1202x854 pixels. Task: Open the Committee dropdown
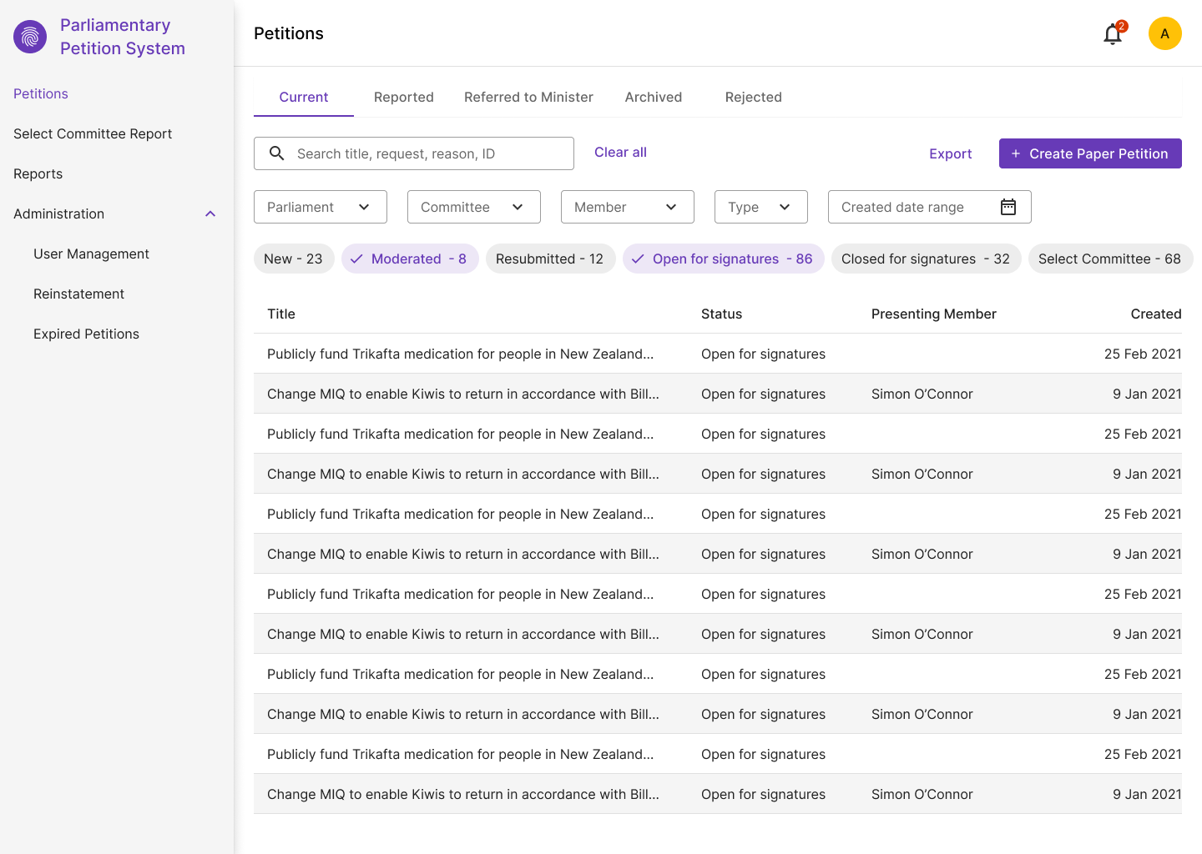point(474,207)
